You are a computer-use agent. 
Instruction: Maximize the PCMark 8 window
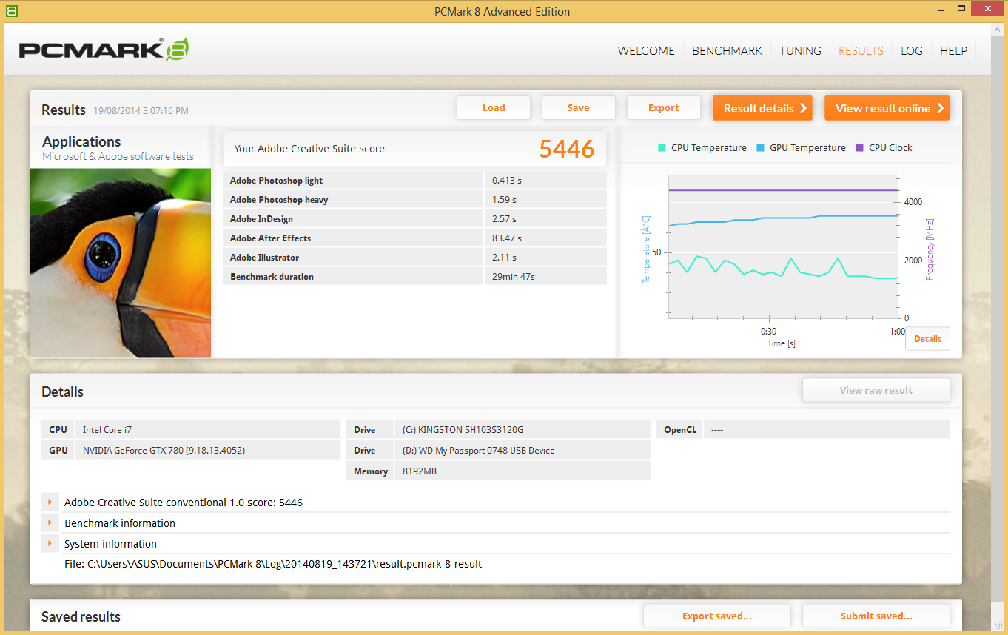click(961, 9)
